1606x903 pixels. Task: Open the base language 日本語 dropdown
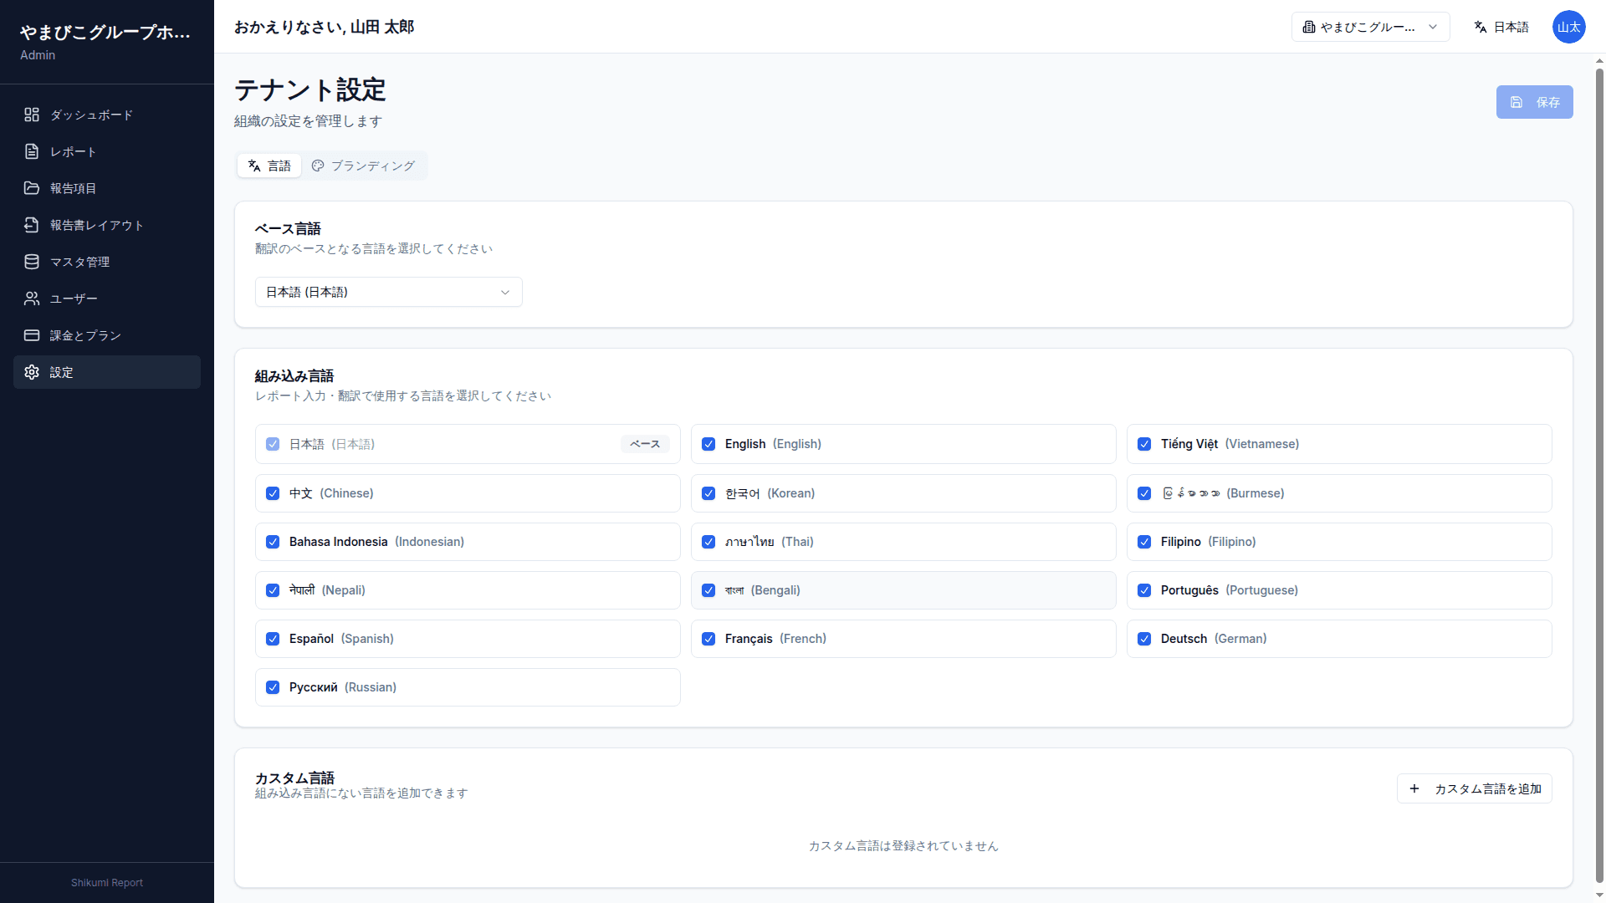pyautogui.click(x=388, y=292)
